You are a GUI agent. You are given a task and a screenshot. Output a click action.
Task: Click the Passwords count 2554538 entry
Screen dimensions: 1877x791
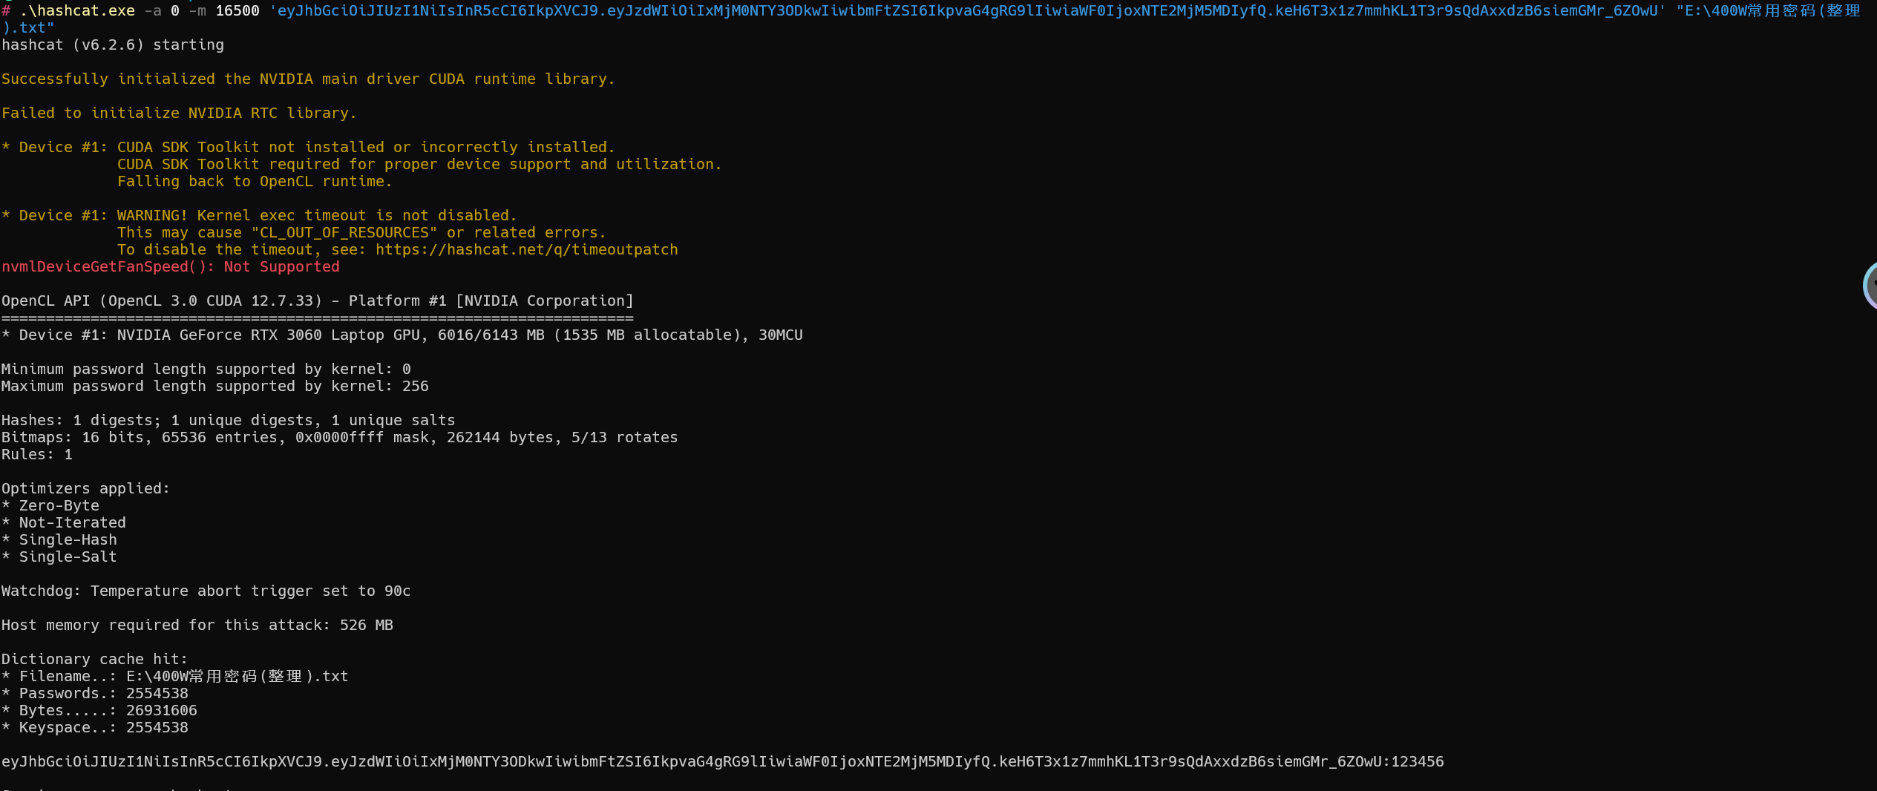(94, 693)
